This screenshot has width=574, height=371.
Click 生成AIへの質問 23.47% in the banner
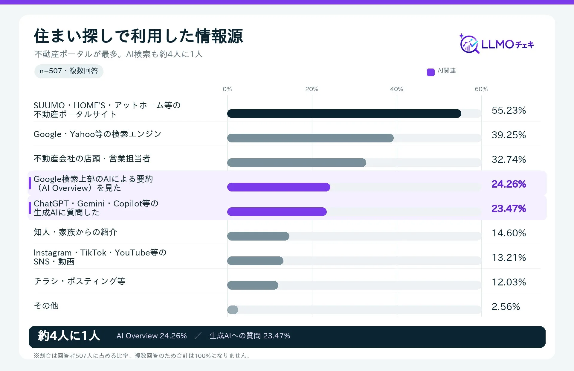tap(250, 336)
